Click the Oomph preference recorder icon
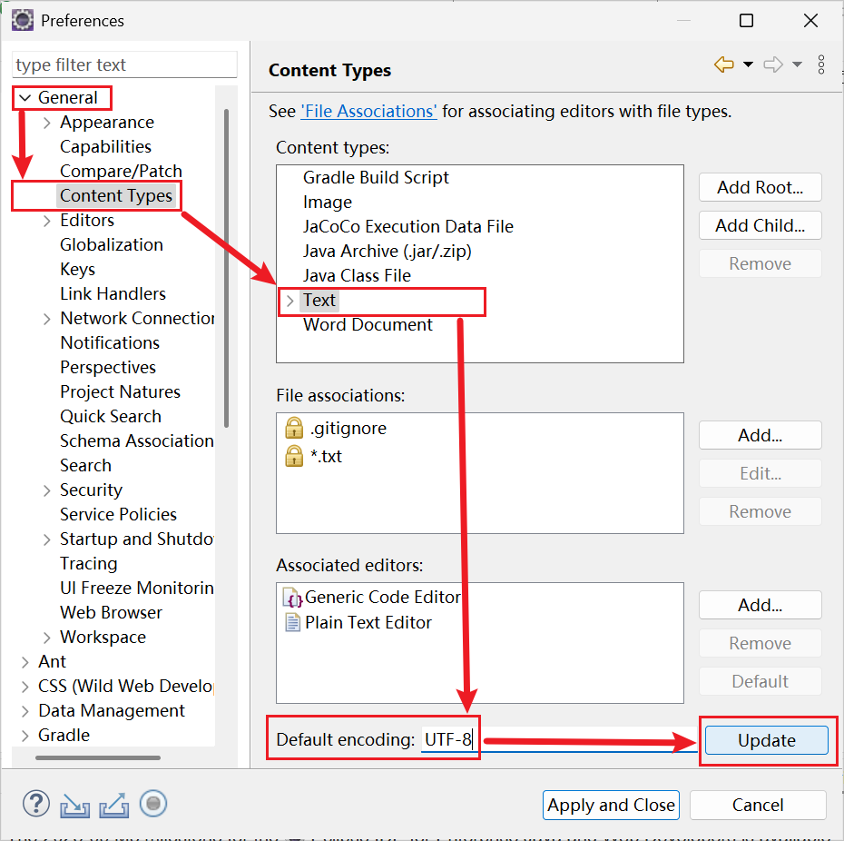844x841 pixels. pyautogui.click(x=153, y=804)
